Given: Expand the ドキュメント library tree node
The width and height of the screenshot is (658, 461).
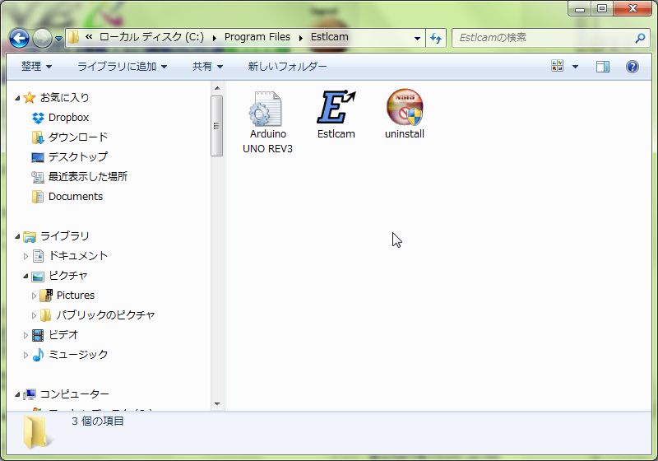Looking at the screenshot, I should point(26,256).
